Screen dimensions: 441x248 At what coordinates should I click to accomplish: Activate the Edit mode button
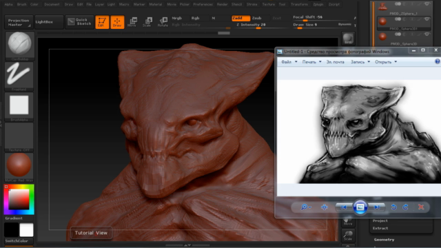tap(102, 22)
